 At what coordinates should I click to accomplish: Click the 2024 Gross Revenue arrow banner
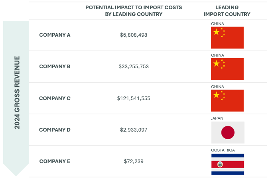coord(16,98)
